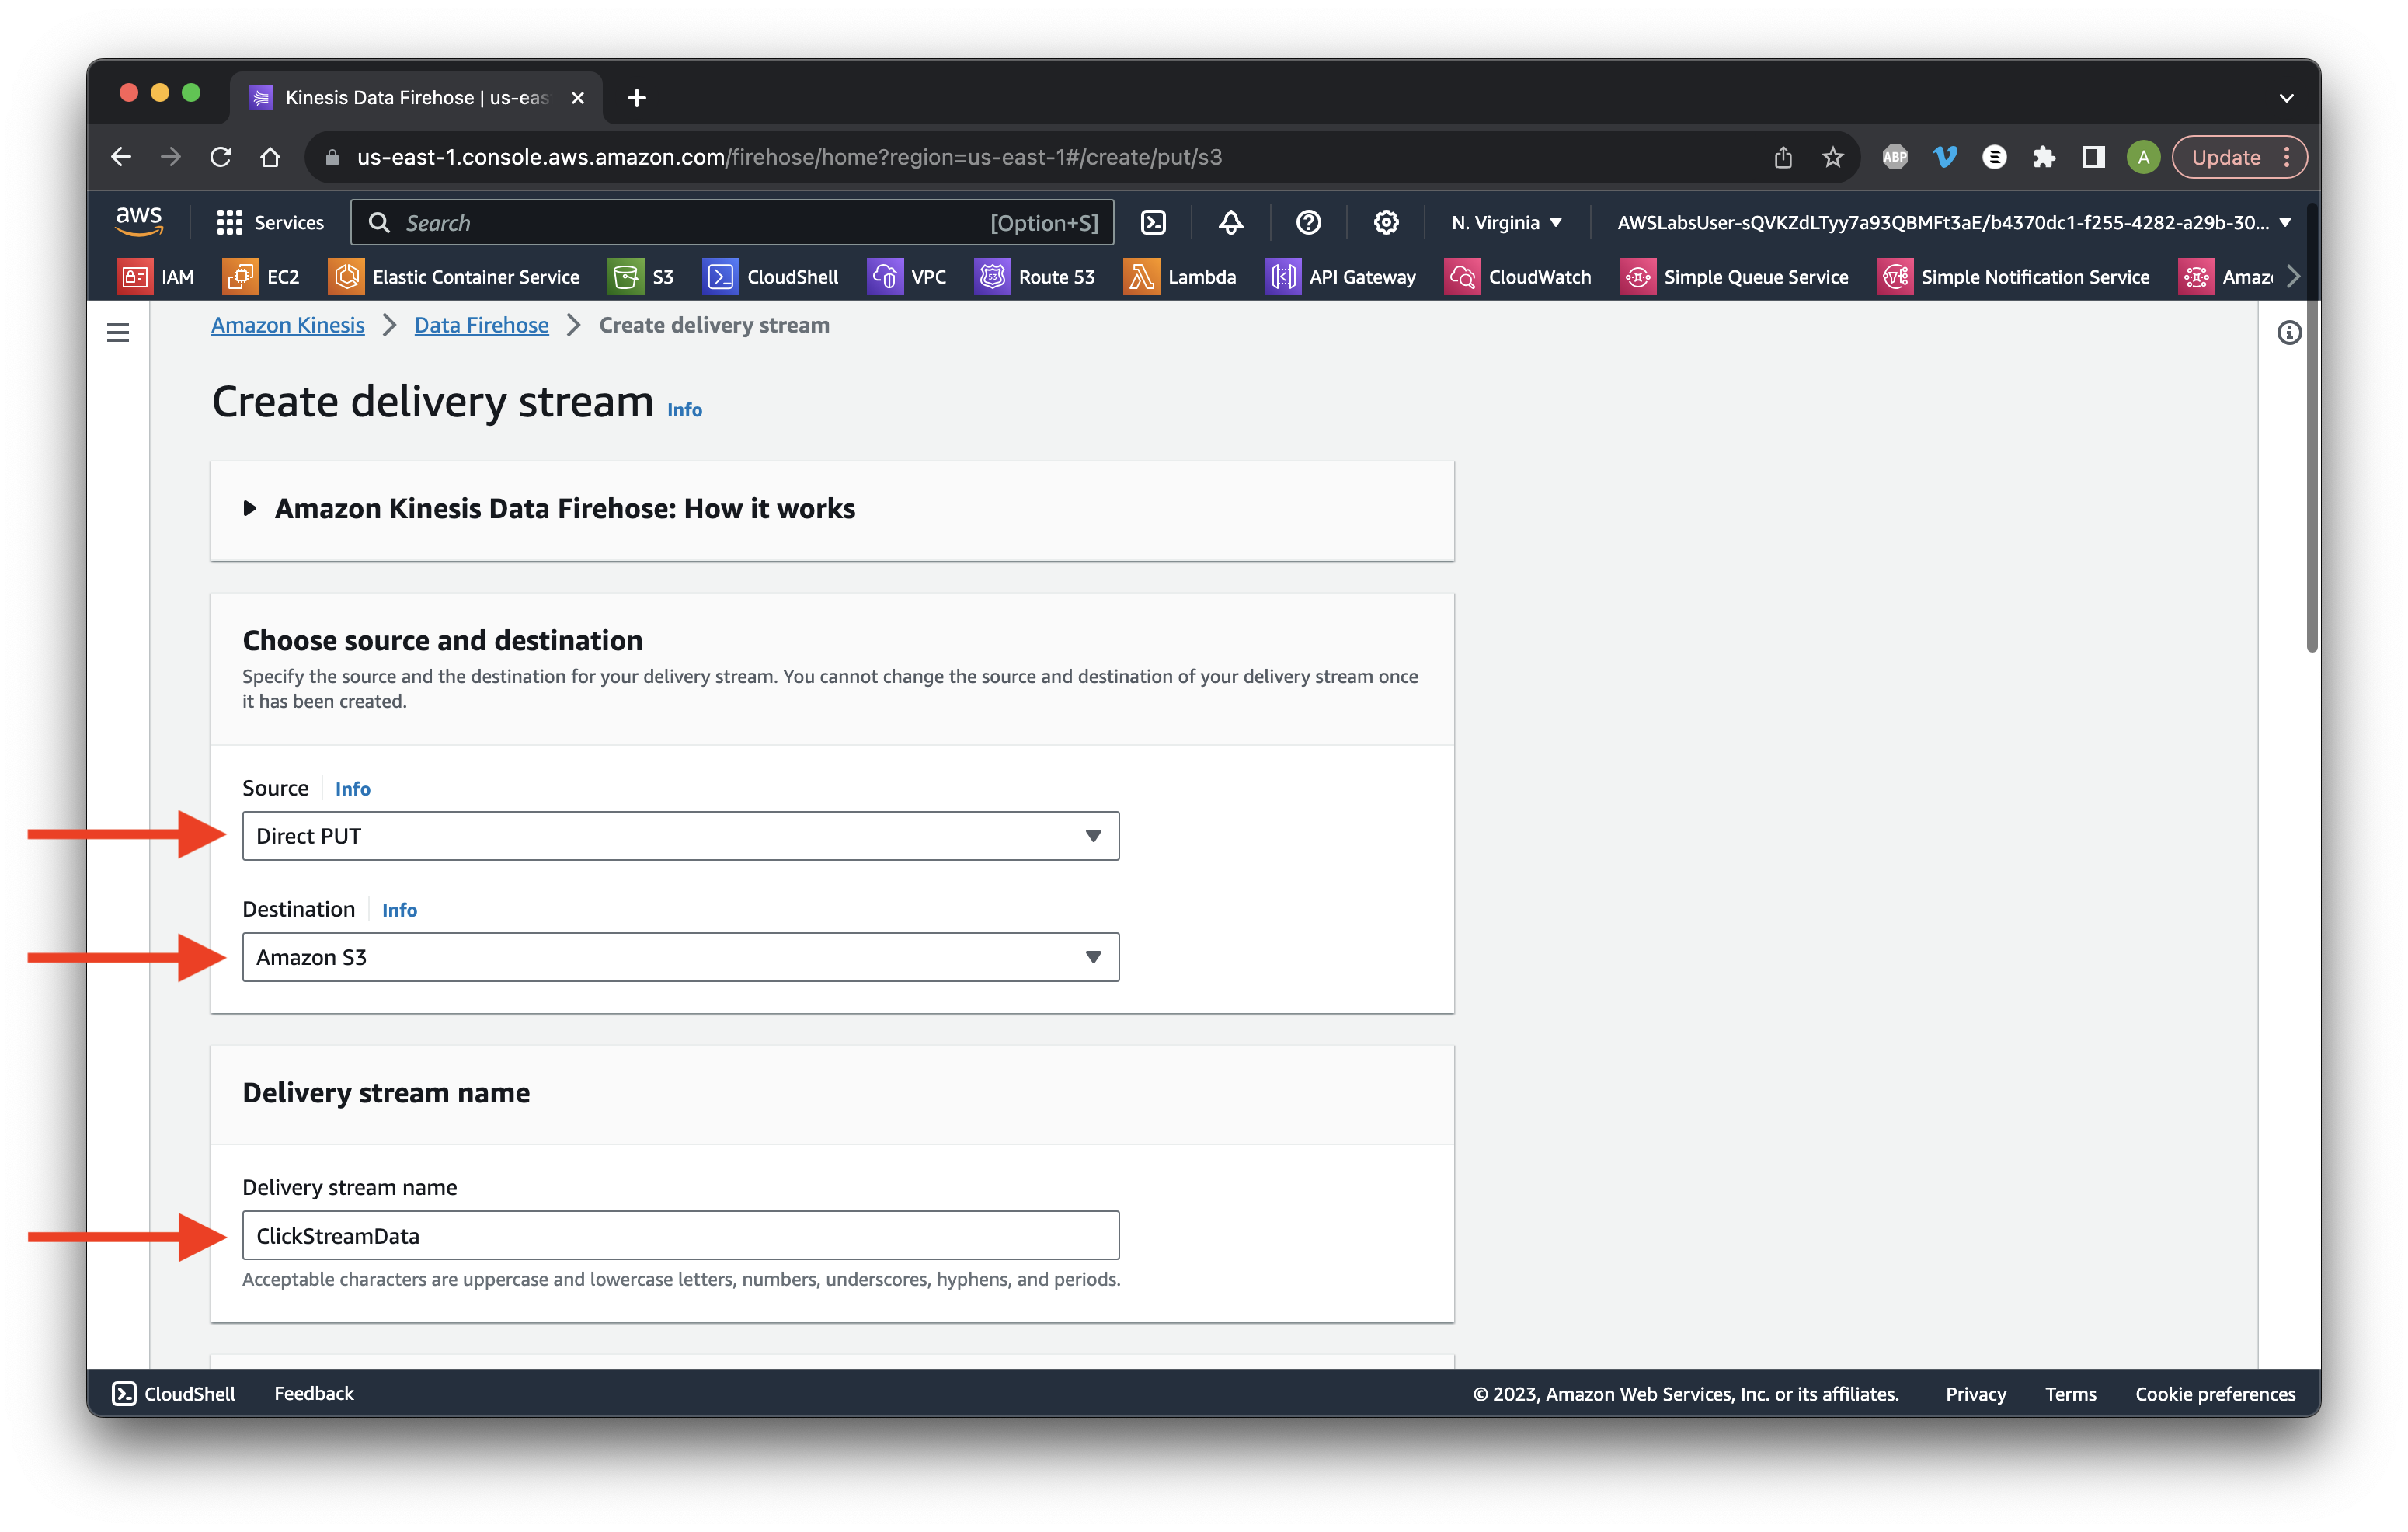Screen dimensions: 2408x1532
Task: Open the Feedback link in footer
Action: coord(314,1393)
